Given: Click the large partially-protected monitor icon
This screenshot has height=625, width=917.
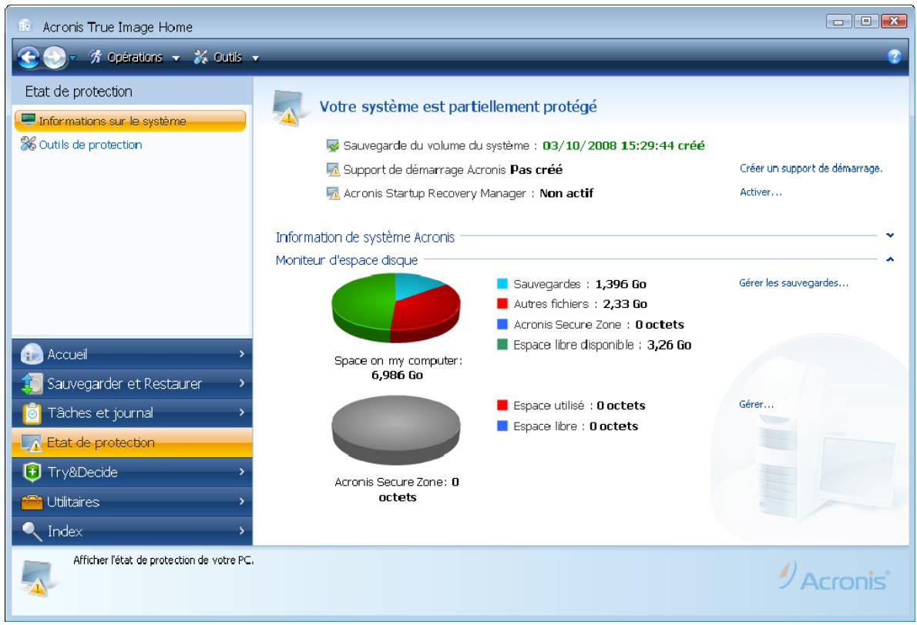Looking at the screenshot, I should point(289,108).
